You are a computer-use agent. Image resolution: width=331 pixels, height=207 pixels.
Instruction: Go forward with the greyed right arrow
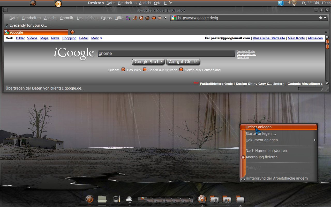[x=160, y=18]
